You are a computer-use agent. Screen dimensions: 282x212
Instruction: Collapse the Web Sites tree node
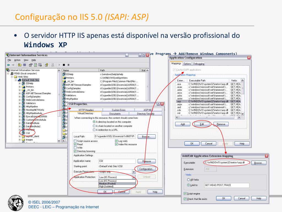[x=12, y=77]
